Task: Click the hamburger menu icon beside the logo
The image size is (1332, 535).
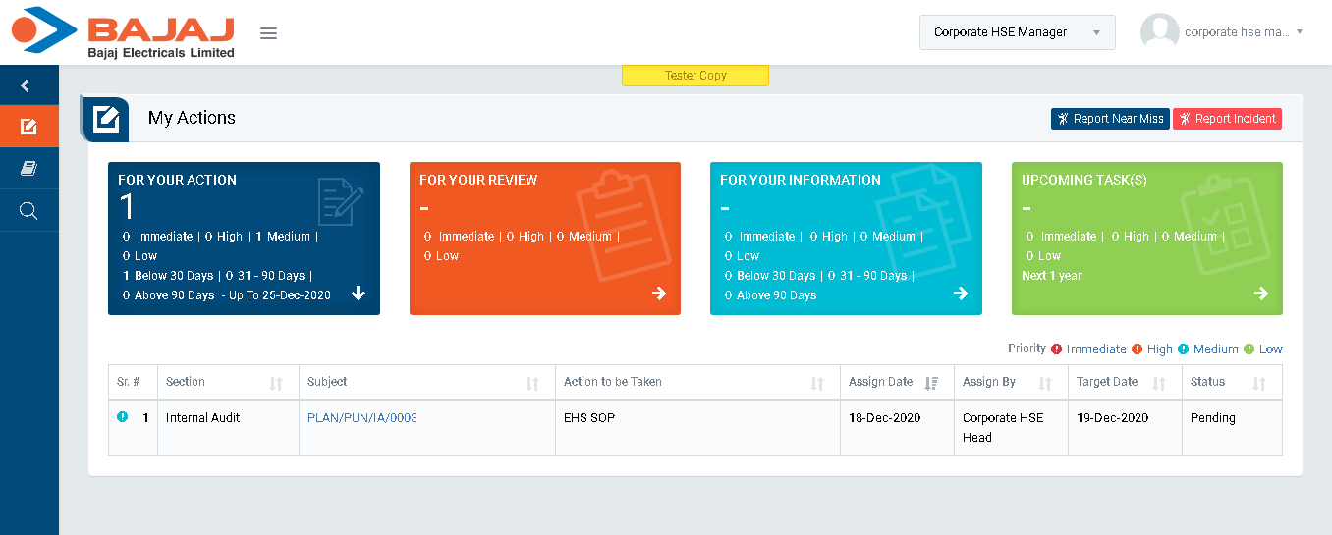Action: pyautogui.click(x=268, y=33)
